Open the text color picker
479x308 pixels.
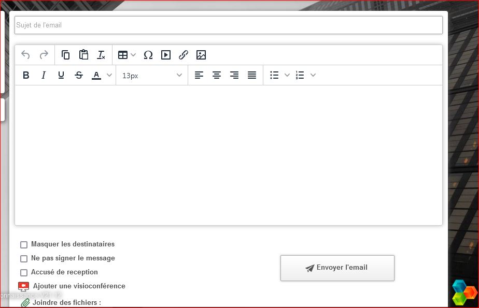point(96,75)
